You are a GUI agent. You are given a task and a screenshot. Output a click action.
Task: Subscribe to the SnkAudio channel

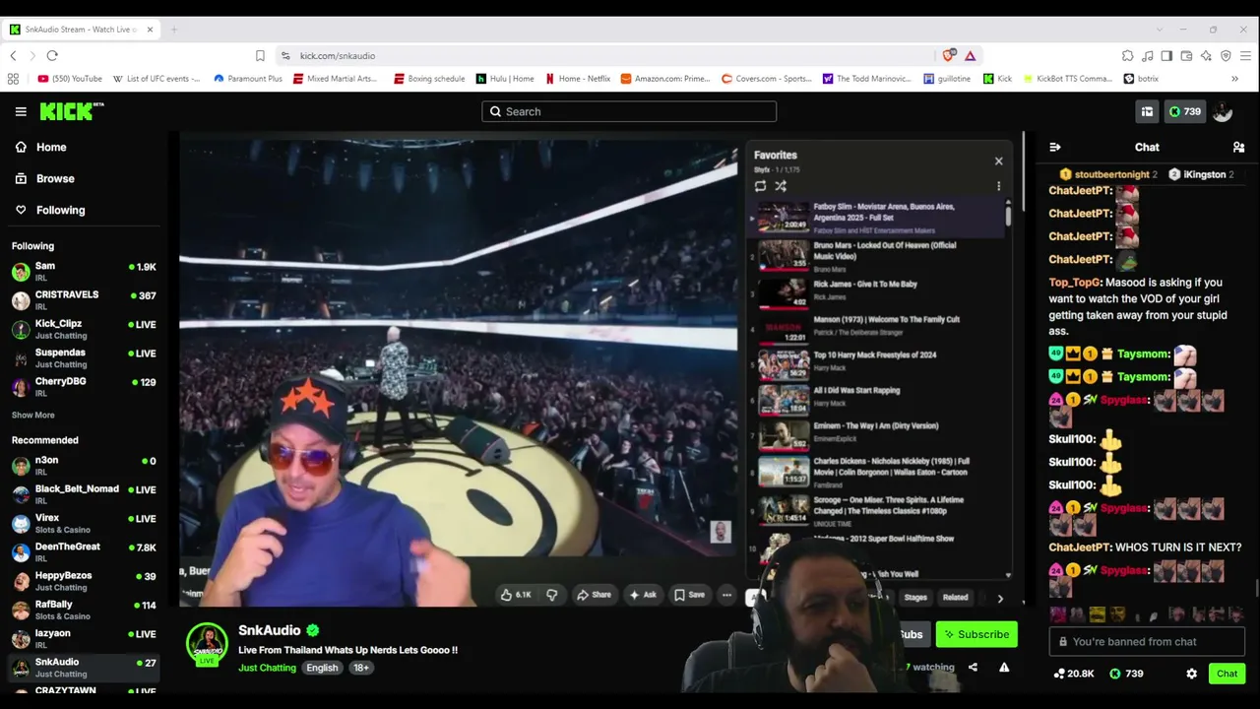click(x=976, y=634)
